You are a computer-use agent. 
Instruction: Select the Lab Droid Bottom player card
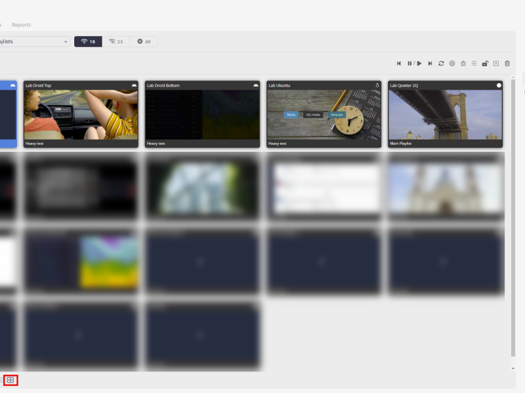click(x=202, y=114)
